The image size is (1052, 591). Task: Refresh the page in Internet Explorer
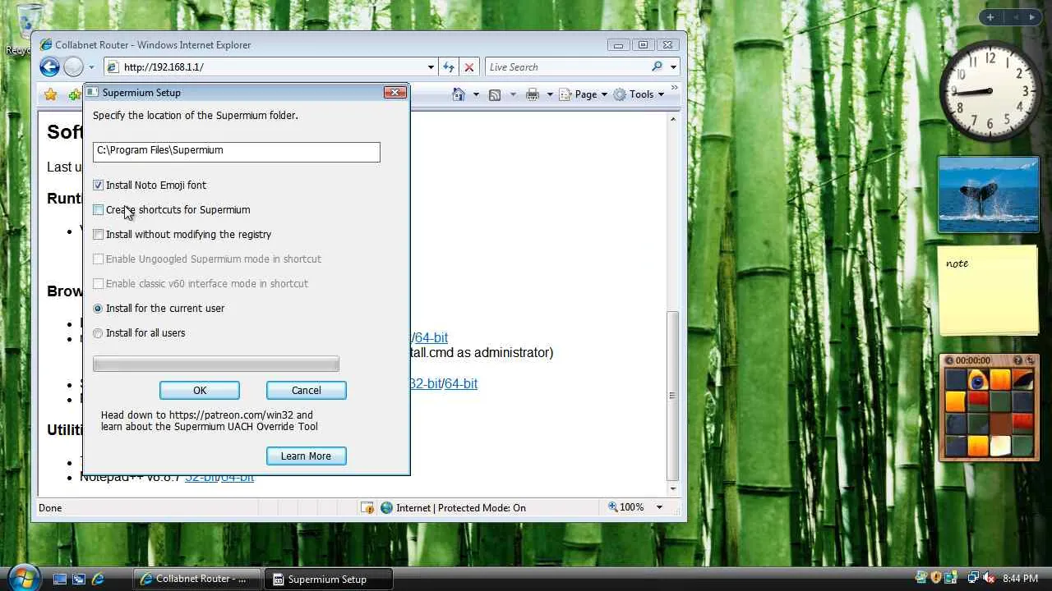click(449, 67)
